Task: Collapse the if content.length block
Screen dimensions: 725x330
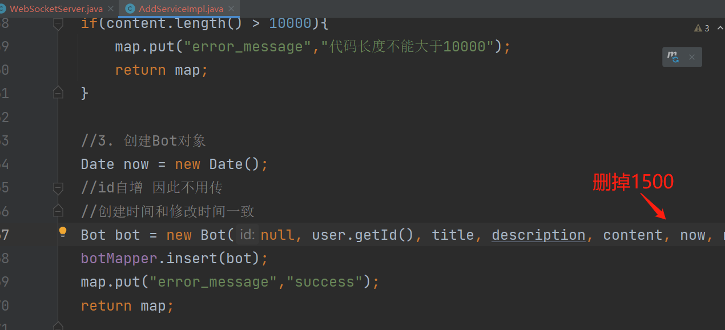Action: pyautogui.click(x=58, y=24)
